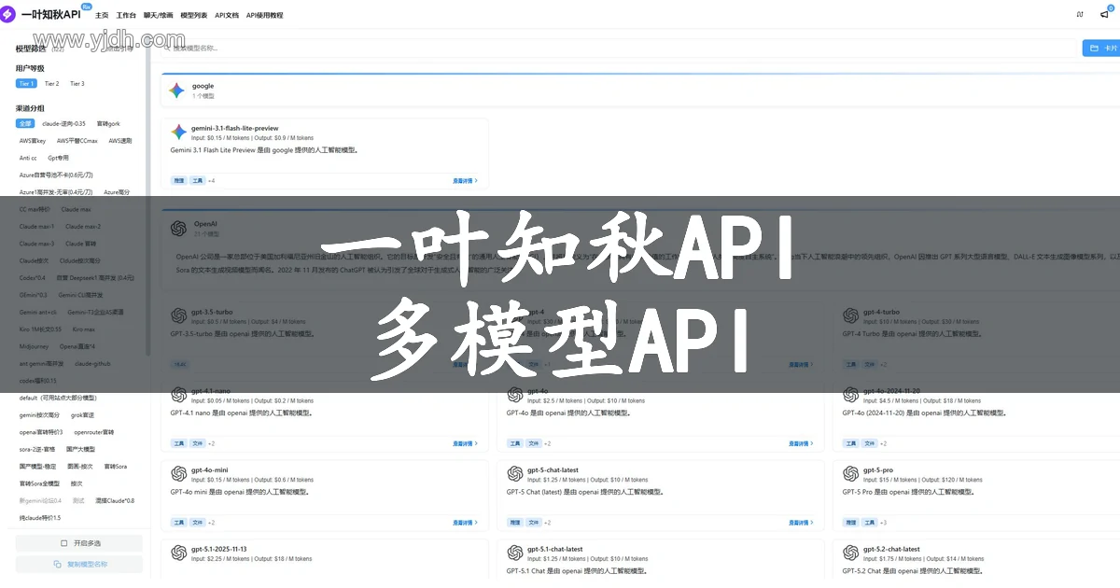Enable the 开启多选 multi-select checkbox

(63, 543)
